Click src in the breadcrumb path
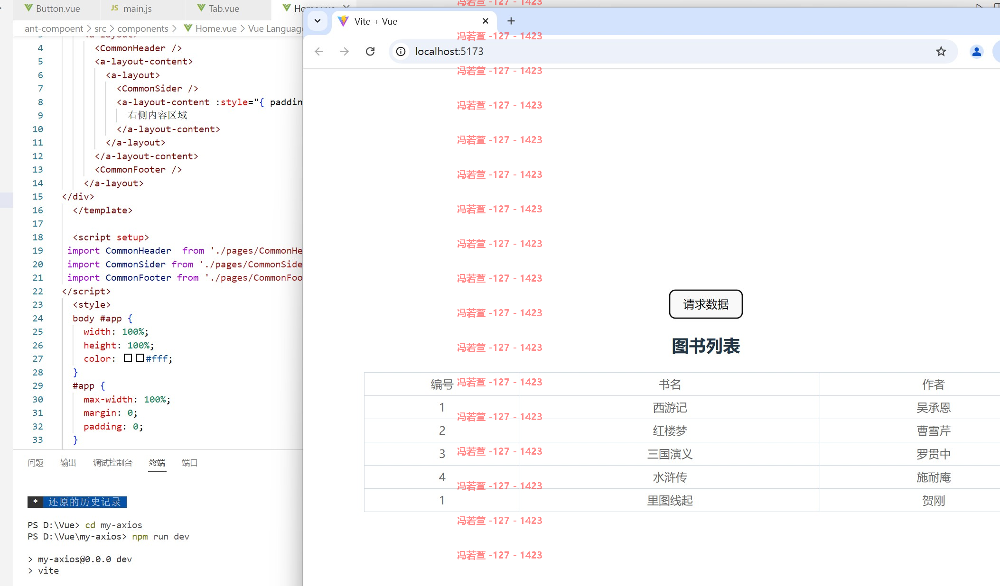The width and height of the screenshot is (1000, 586). [x=100, y=28]
